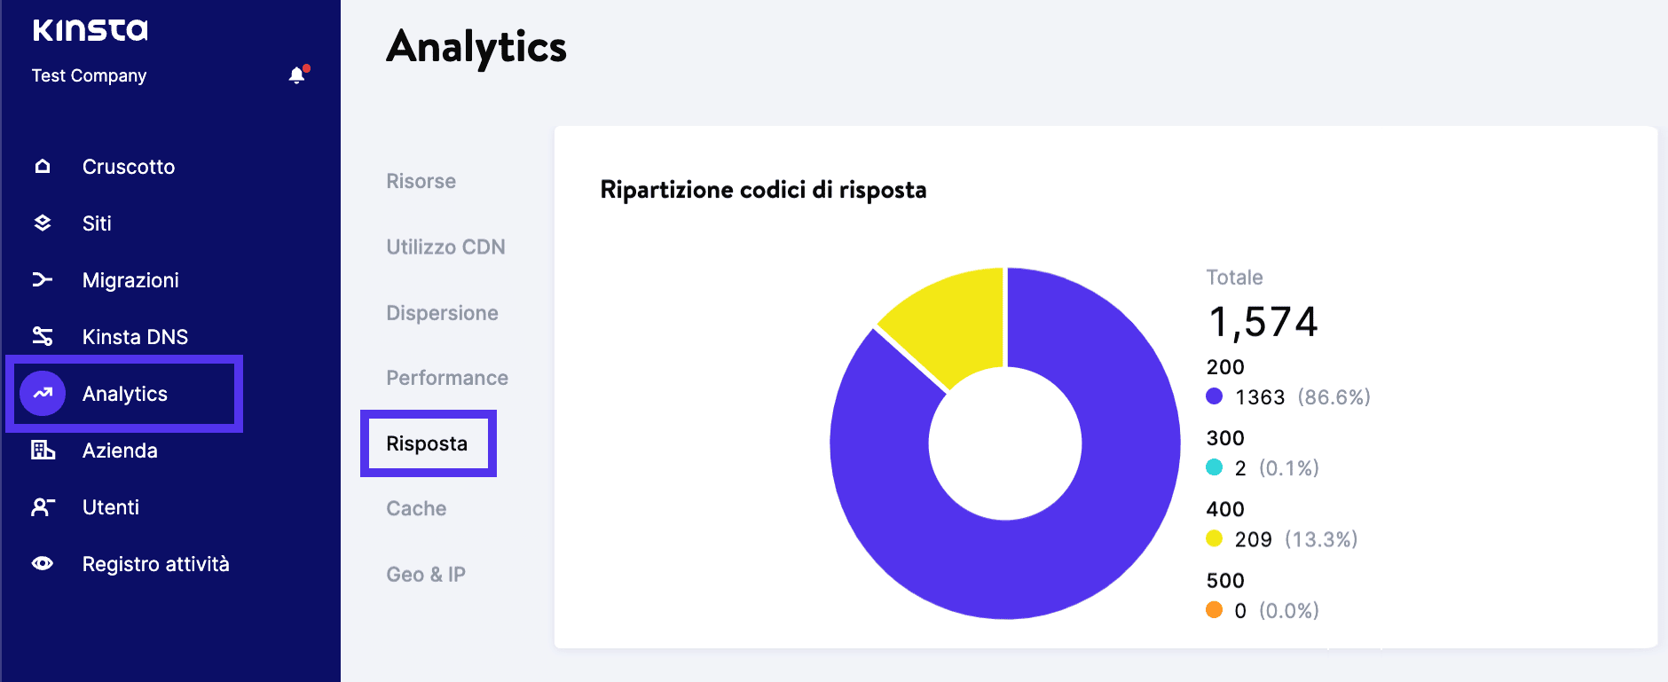1668x682 pixels.
Task: Click the Siti layers icon
Action: point(41,223)
